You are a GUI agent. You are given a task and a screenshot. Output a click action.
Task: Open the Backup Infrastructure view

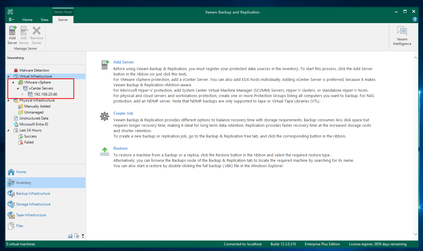click(x=46, y=193)
